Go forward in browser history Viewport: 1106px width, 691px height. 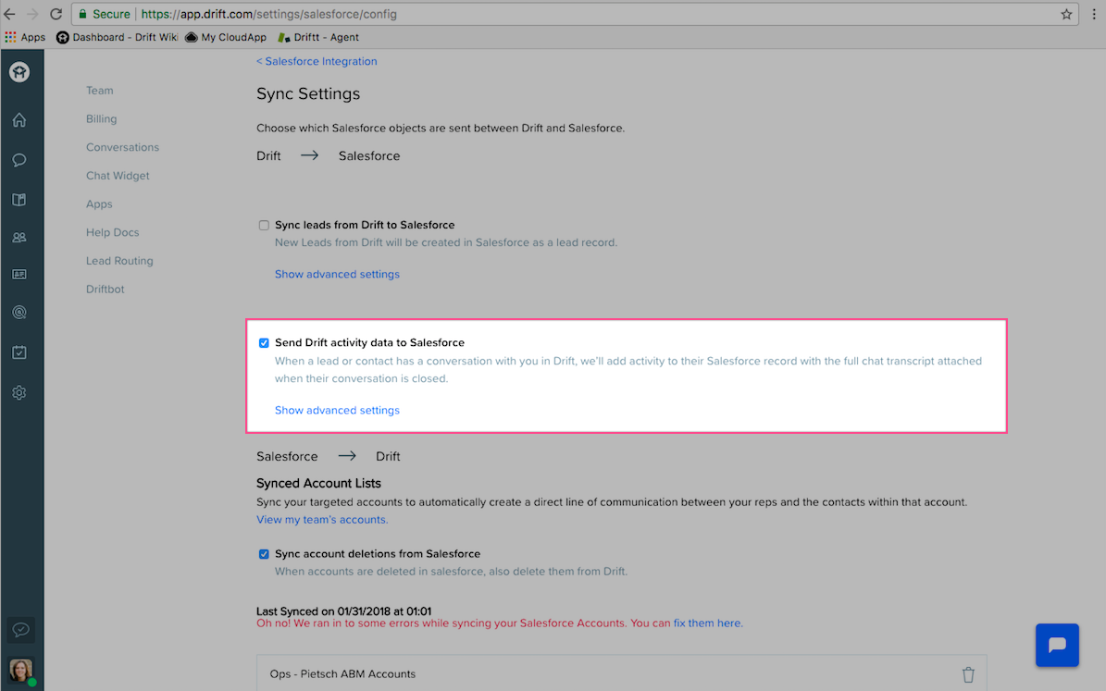point(32,14)
